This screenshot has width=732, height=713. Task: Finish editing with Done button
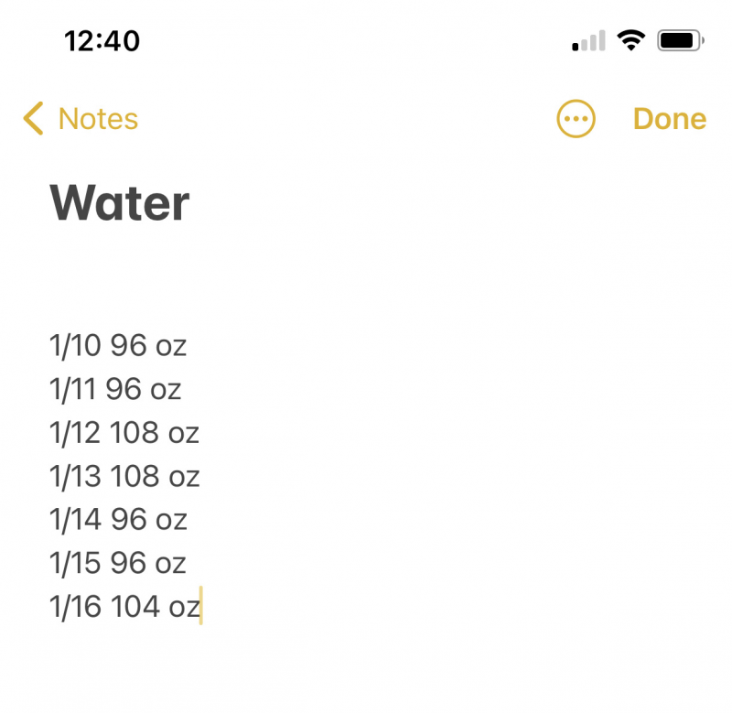point(670,119)
